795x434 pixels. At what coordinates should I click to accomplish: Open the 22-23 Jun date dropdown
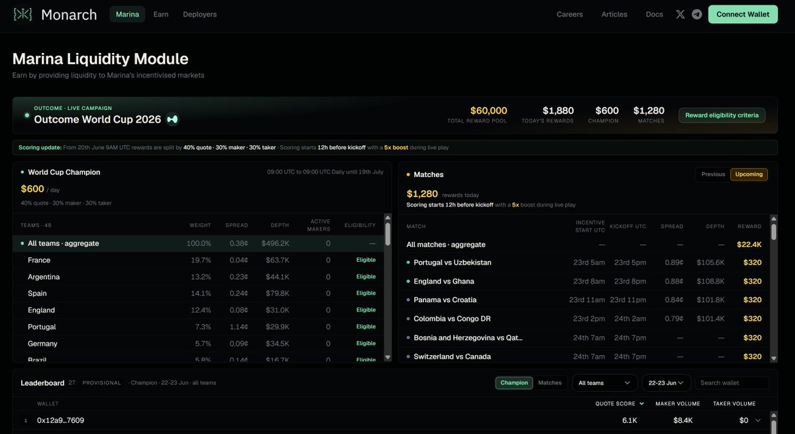(666, 382)
